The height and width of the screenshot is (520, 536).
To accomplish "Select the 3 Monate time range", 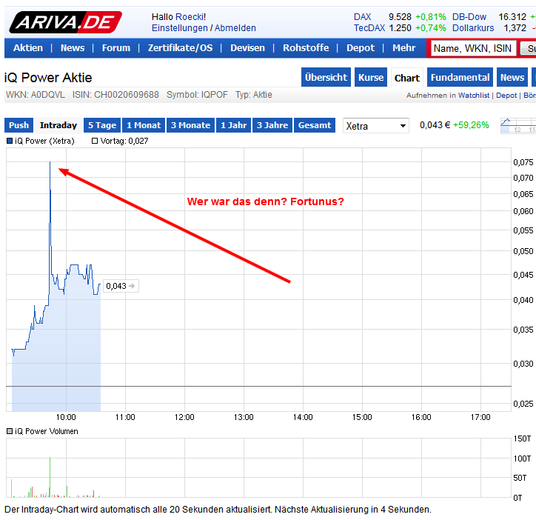I will 191,125.
